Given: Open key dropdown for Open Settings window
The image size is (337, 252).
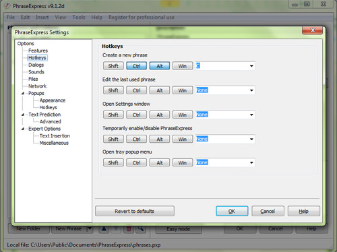Looking at the screenshot, I should (x=251, y=115).
